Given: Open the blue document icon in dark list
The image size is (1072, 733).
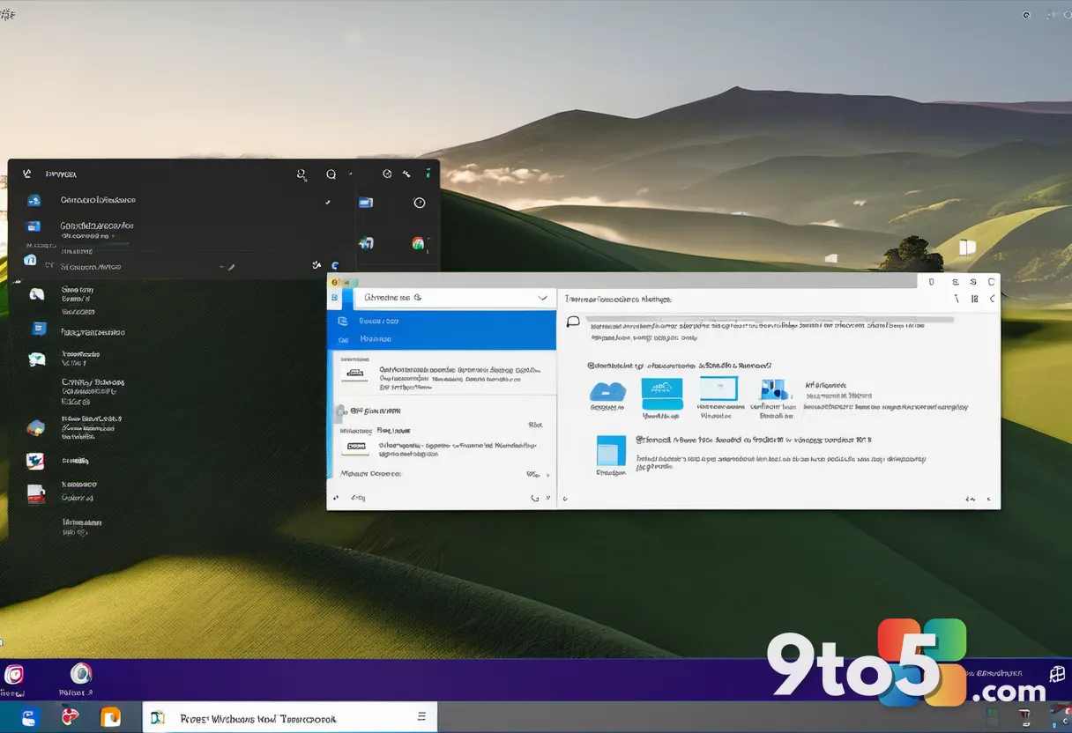Looking at the screenshot, I should pos(39,329).
